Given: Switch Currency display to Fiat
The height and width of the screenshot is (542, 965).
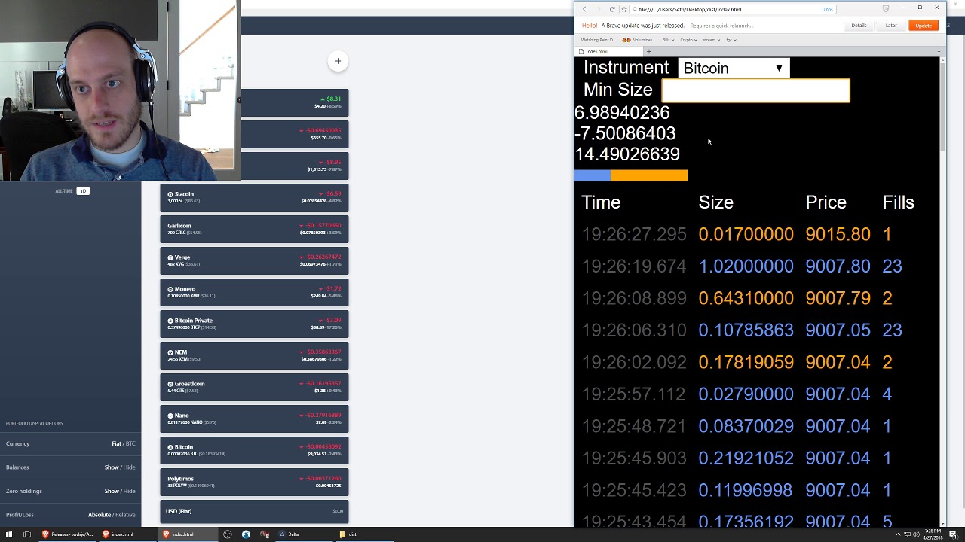Looking at the screenshot, I should pyautogui.click(x=116, y=443).
